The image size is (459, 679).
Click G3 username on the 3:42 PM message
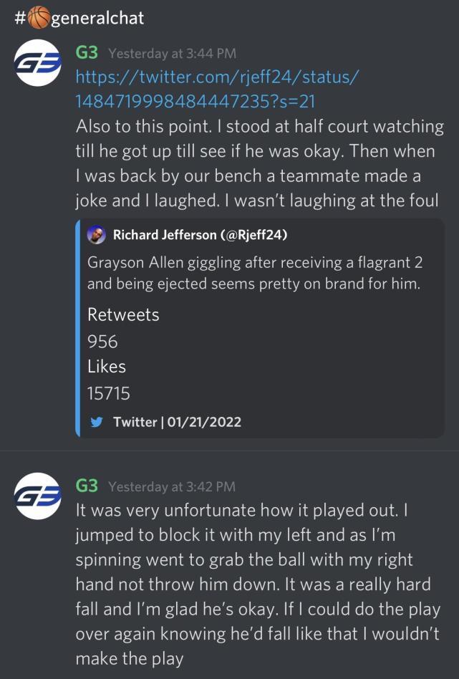tap(87, 486)
